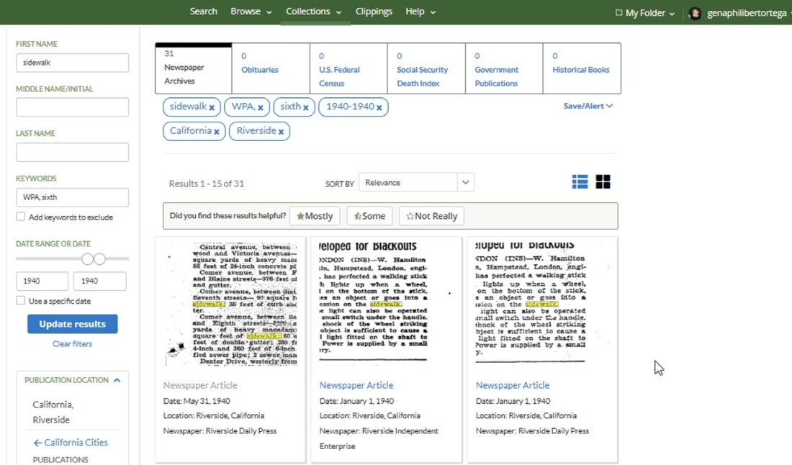Rate results as Mostly helpful
792x465 pixels.
pyautogui.click(x=315, y=216)
